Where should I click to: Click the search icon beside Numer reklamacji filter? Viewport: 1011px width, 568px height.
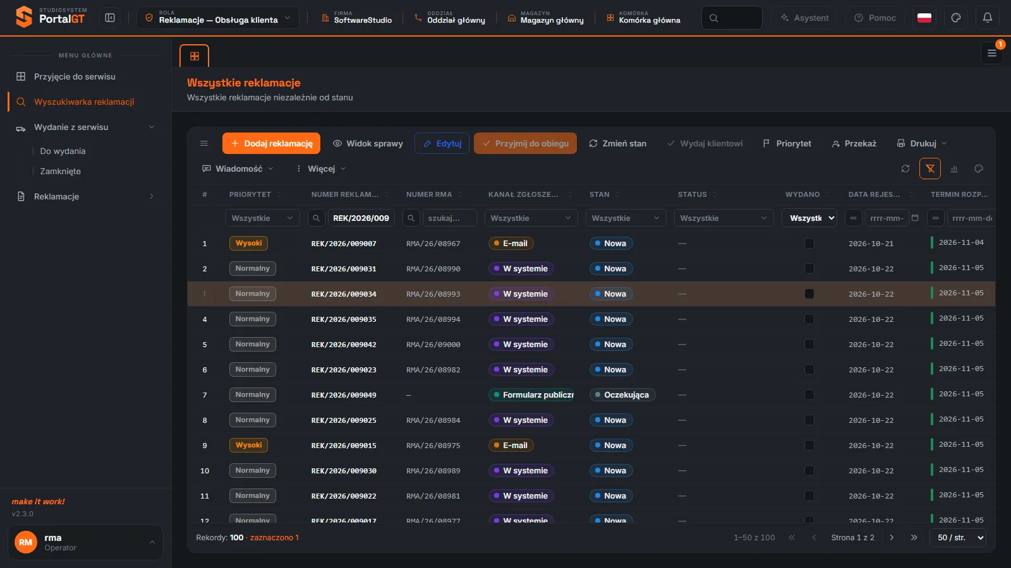[317, 218]
